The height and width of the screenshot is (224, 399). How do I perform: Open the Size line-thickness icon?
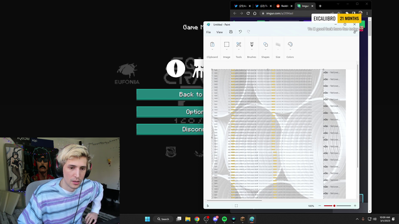click(278, 44)
